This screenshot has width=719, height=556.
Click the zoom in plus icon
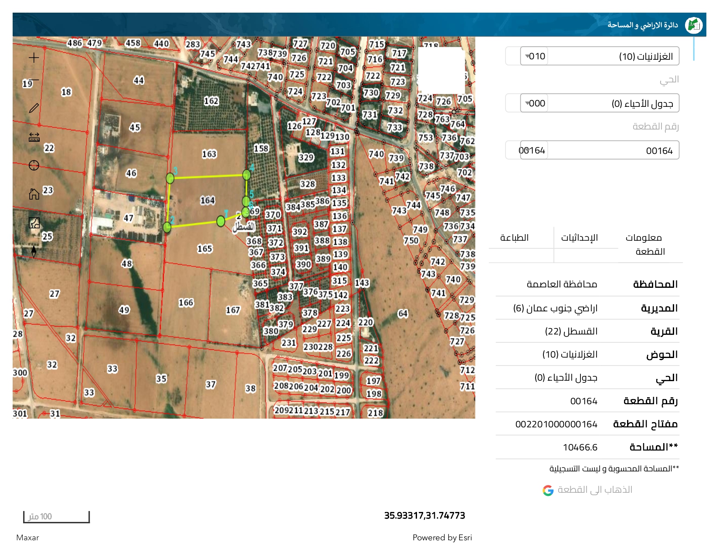click(x=34, y=58)
